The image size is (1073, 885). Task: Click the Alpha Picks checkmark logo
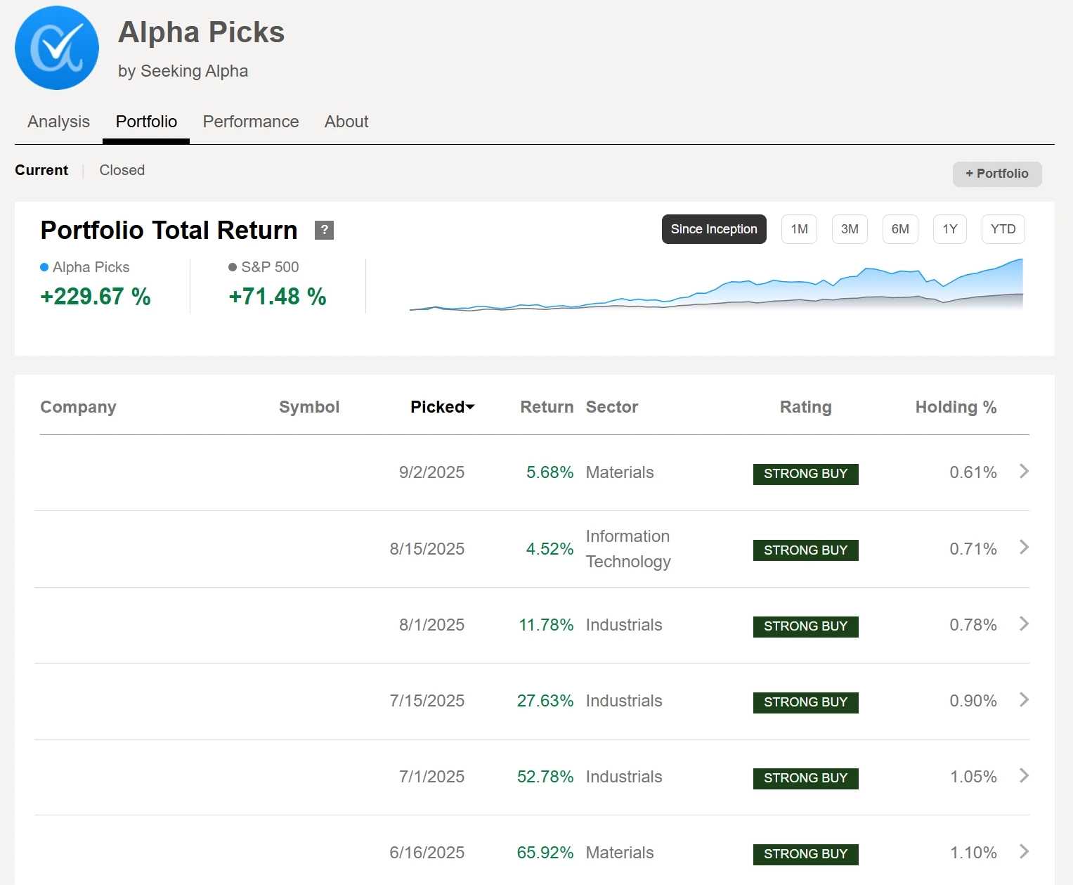click(x=57, y=48)
